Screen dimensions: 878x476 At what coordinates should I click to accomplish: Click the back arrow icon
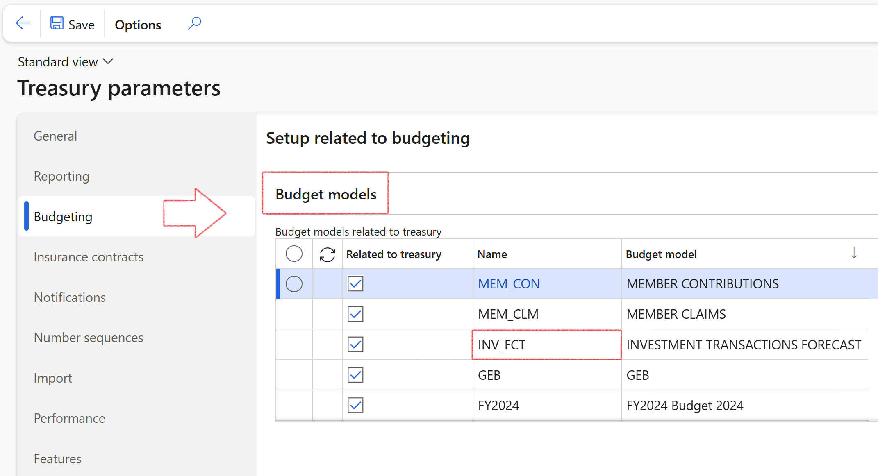pos(23,23)
